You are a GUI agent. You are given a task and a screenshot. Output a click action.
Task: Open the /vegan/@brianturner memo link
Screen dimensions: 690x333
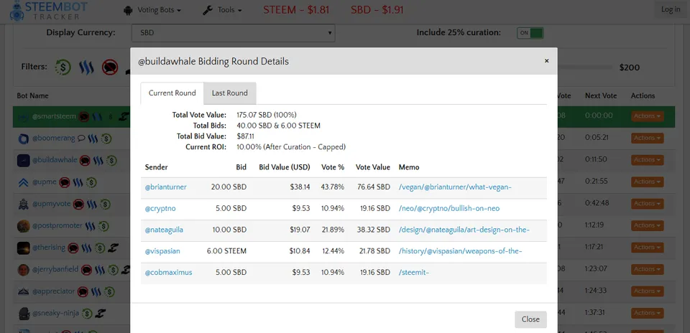click(455, 187)
